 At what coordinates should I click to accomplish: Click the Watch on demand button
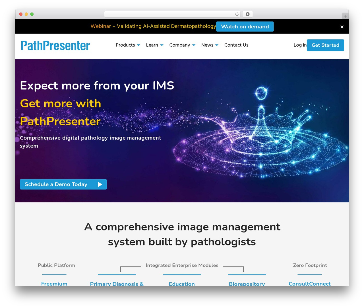[x=245, y=27]
